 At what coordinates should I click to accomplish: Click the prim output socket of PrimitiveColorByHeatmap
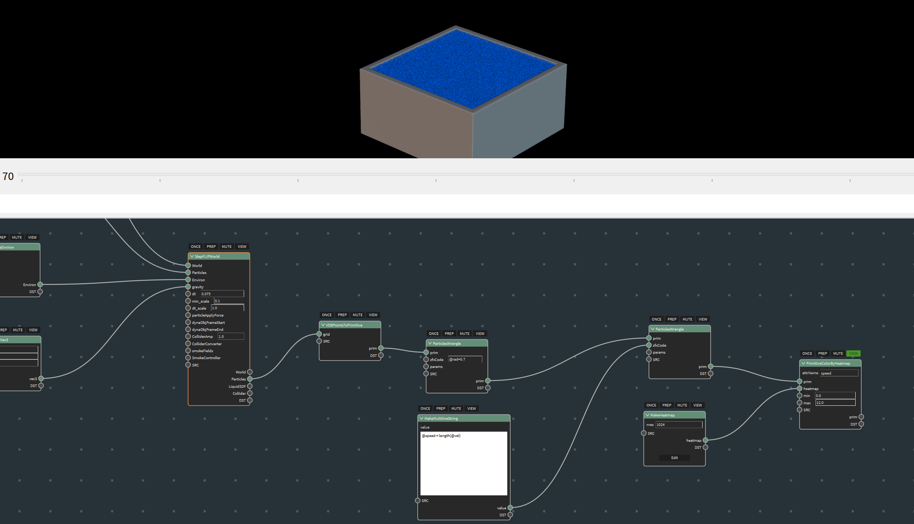861,417
